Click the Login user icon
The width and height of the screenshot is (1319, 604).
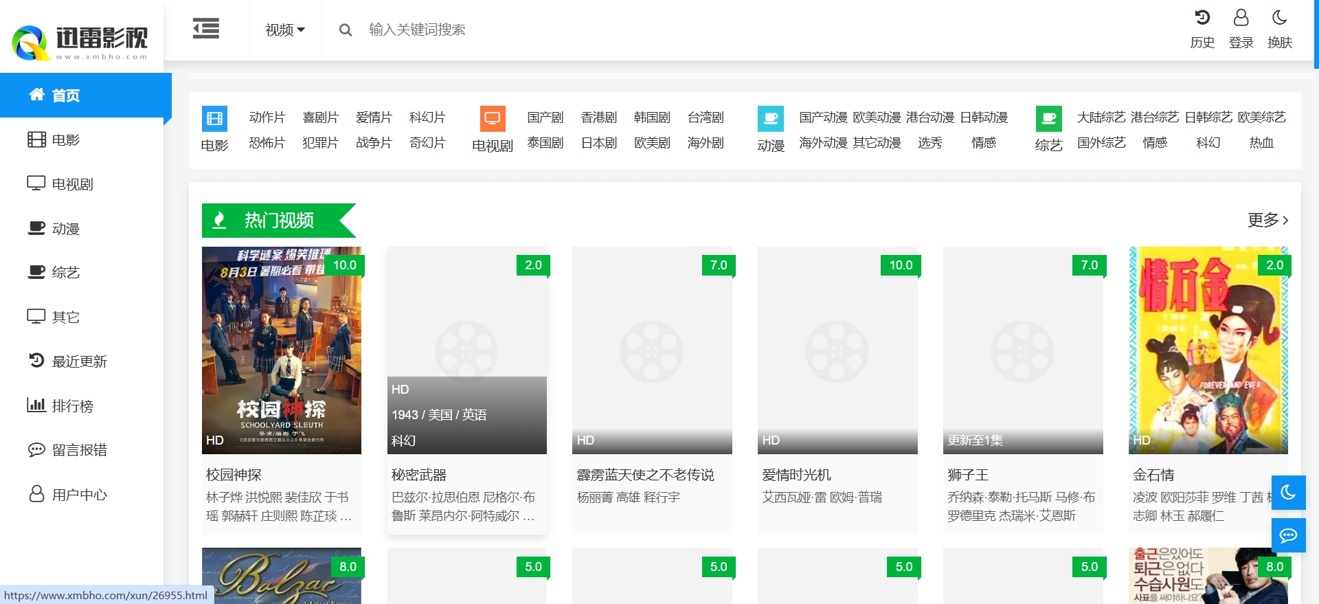[1241, 19]
